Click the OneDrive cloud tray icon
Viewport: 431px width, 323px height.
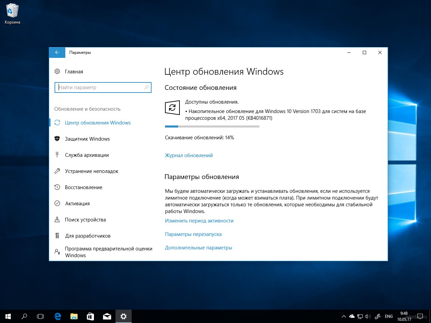click(352, 316)
